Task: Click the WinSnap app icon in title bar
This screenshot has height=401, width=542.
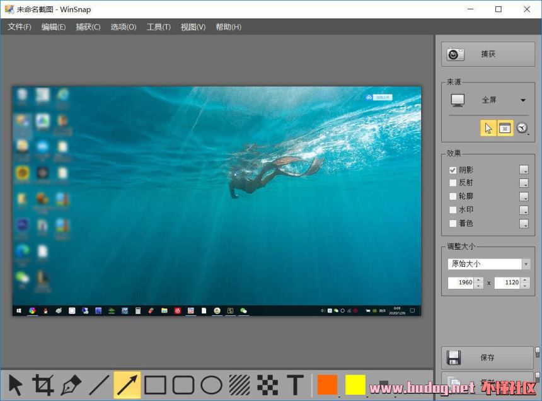Action: [x=9, y=9]
